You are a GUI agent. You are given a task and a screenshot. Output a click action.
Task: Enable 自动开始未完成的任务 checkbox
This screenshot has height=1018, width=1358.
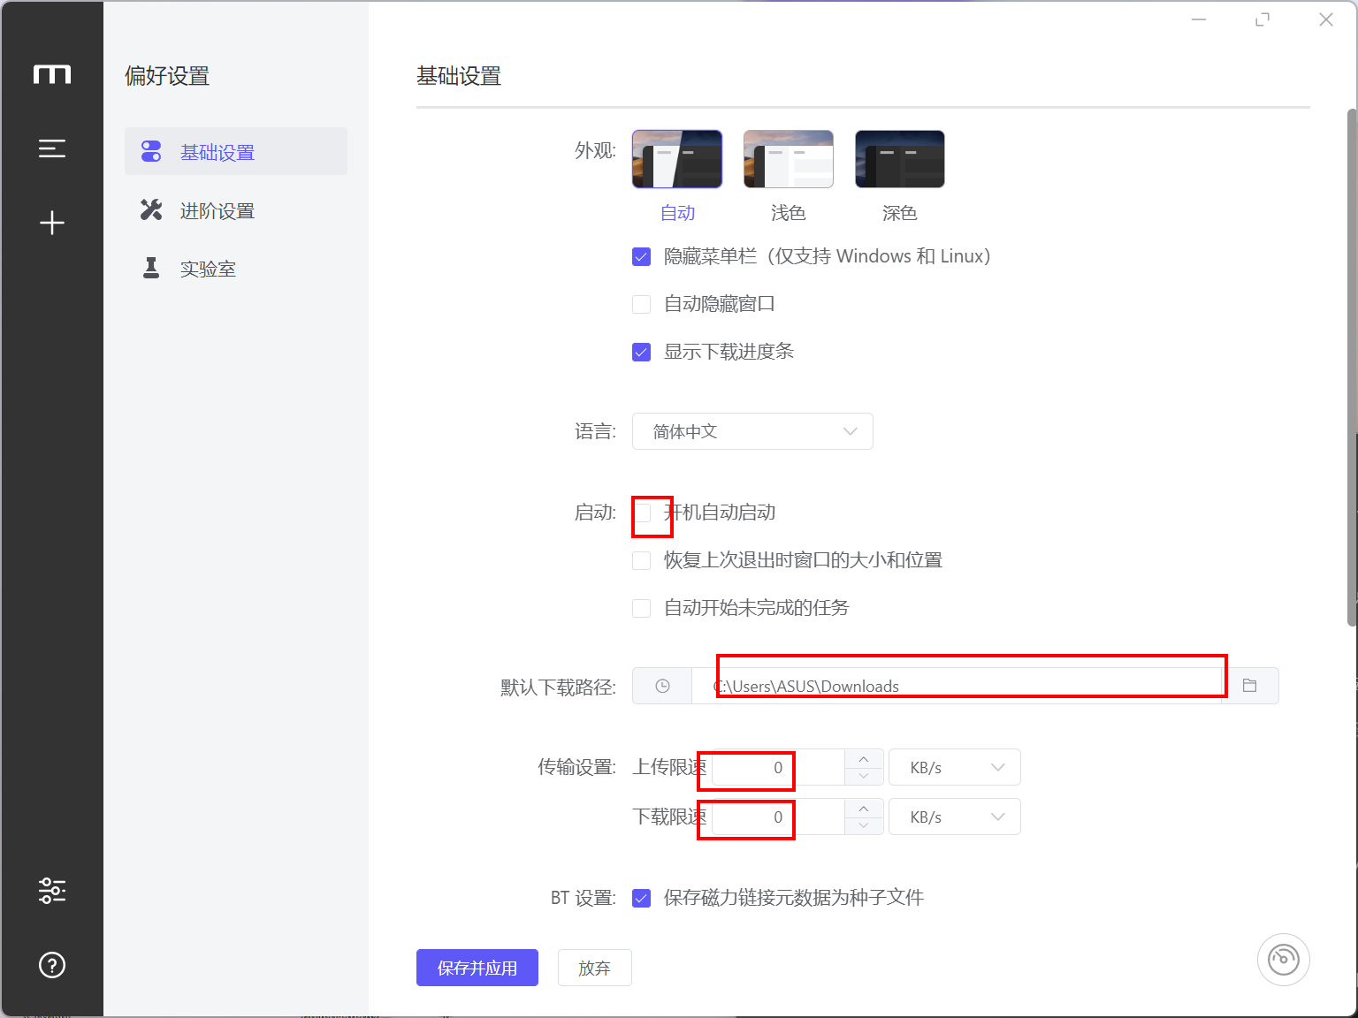tap(642, 609)
